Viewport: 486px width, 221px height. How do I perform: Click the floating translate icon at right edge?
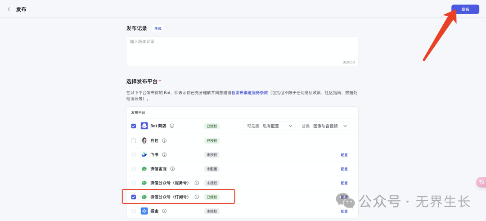[481, 182]
